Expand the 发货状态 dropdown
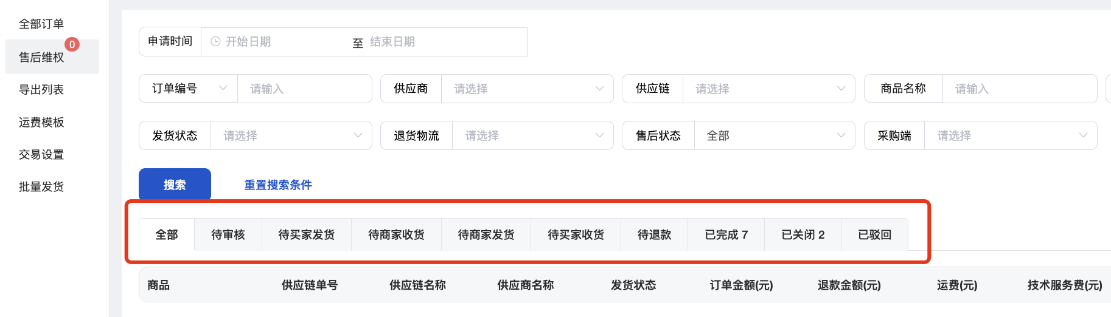 (x=291, y=135)
